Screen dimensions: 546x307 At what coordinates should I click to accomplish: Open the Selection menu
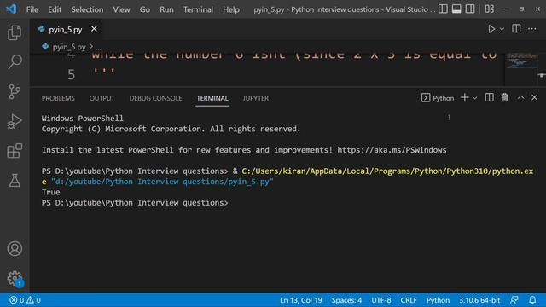pyautogui.click(x=87, y=9)
